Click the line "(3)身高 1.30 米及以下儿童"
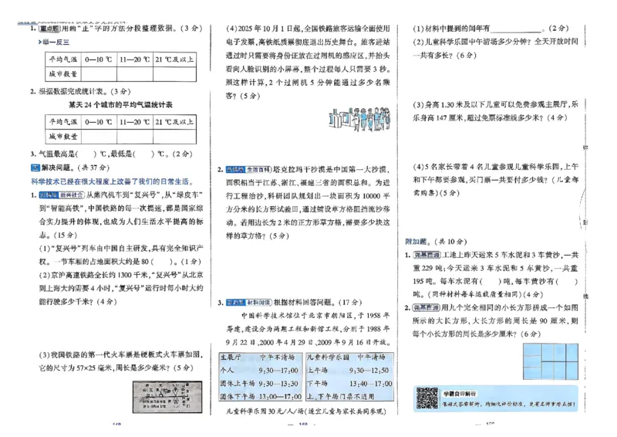Viewport: 617px width, 437px height. coord(495,104)
